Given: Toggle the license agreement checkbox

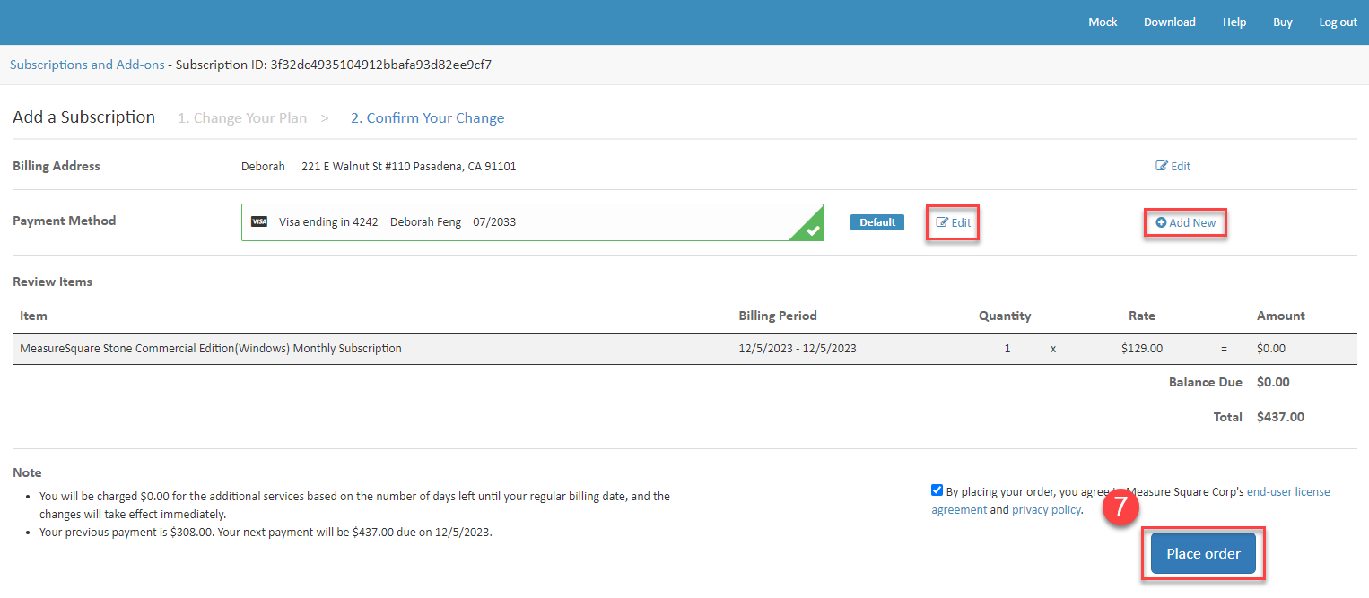Looking at the screenshot, I should 937,490.
